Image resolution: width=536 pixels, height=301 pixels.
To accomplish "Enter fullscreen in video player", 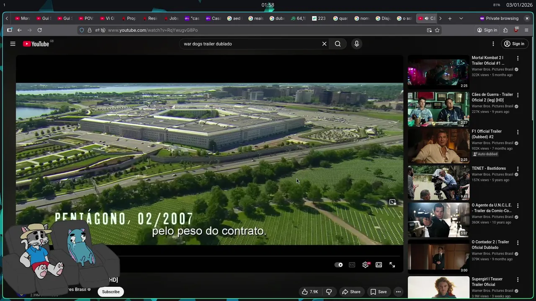I will 392,265.
